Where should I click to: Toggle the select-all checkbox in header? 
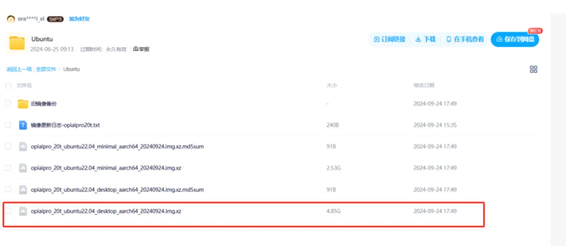[x=8, y=85]
